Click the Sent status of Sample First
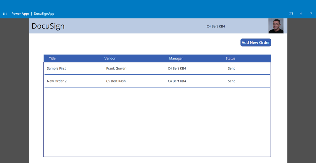316x163 pixels. [x=231, y=69]
